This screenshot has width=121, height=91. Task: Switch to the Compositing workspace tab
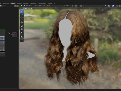pos(33,4)
